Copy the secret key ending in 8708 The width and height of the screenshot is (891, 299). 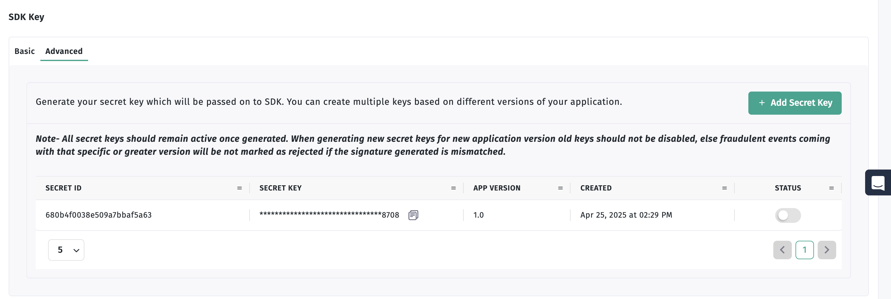coord(413,215)
